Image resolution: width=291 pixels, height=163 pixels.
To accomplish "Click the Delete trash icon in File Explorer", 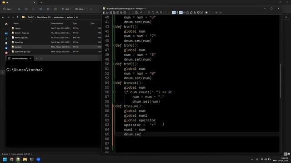I will tap(55, 9).
